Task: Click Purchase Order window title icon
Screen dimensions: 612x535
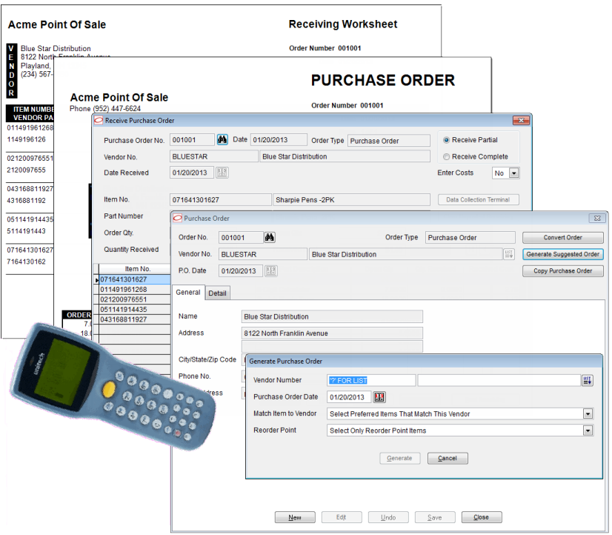Action: (178, 218)
